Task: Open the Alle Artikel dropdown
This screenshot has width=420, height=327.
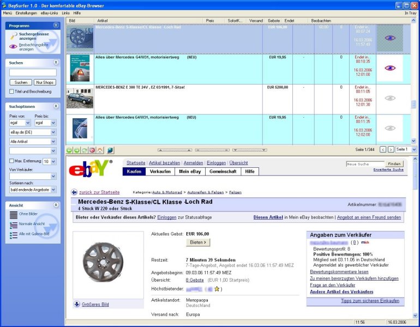Action: pos(53,141)
